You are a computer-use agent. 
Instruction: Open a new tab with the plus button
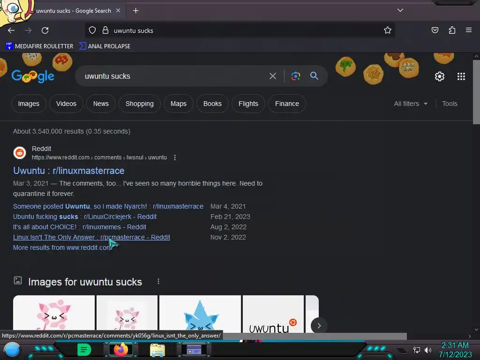pos(135,11)
